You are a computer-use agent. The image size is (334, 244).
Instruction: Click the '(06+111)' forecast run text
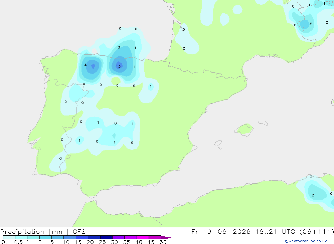tap(317, 231)
